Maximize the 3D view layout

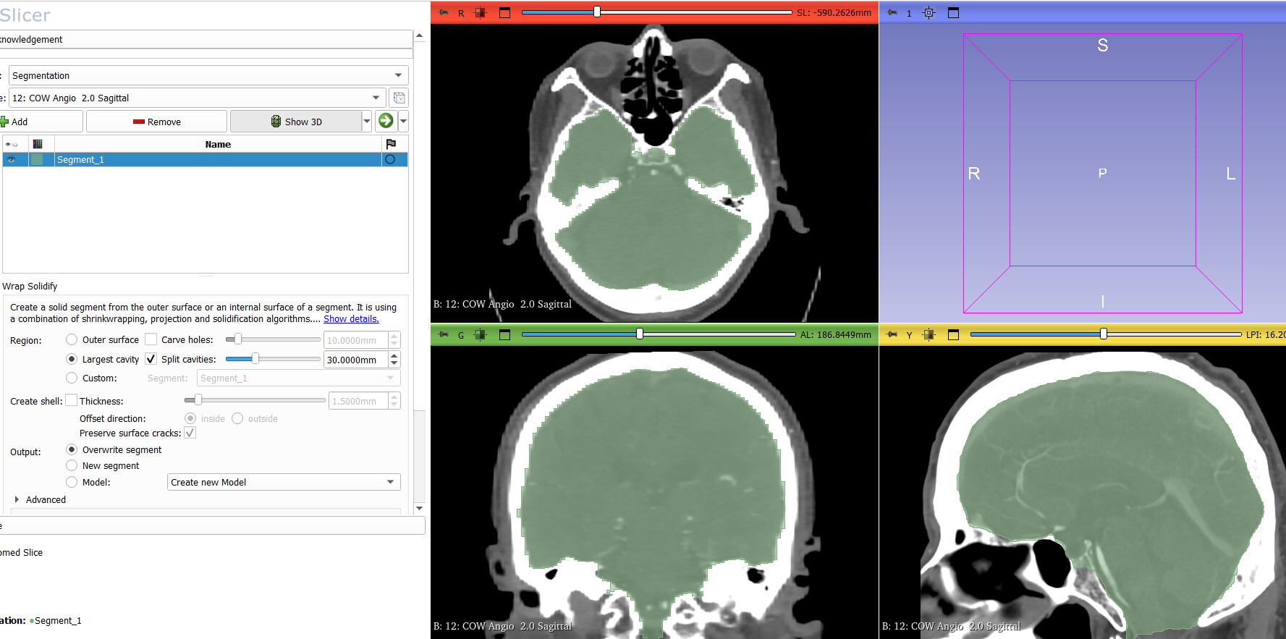tap(953, 12)
